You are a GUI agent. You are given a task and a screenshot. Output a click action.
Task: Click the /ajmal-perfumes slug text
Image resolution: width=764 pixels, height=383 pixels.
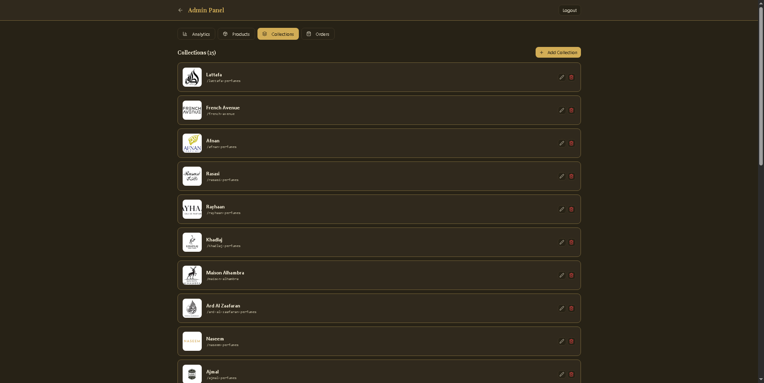coord(222,378)
